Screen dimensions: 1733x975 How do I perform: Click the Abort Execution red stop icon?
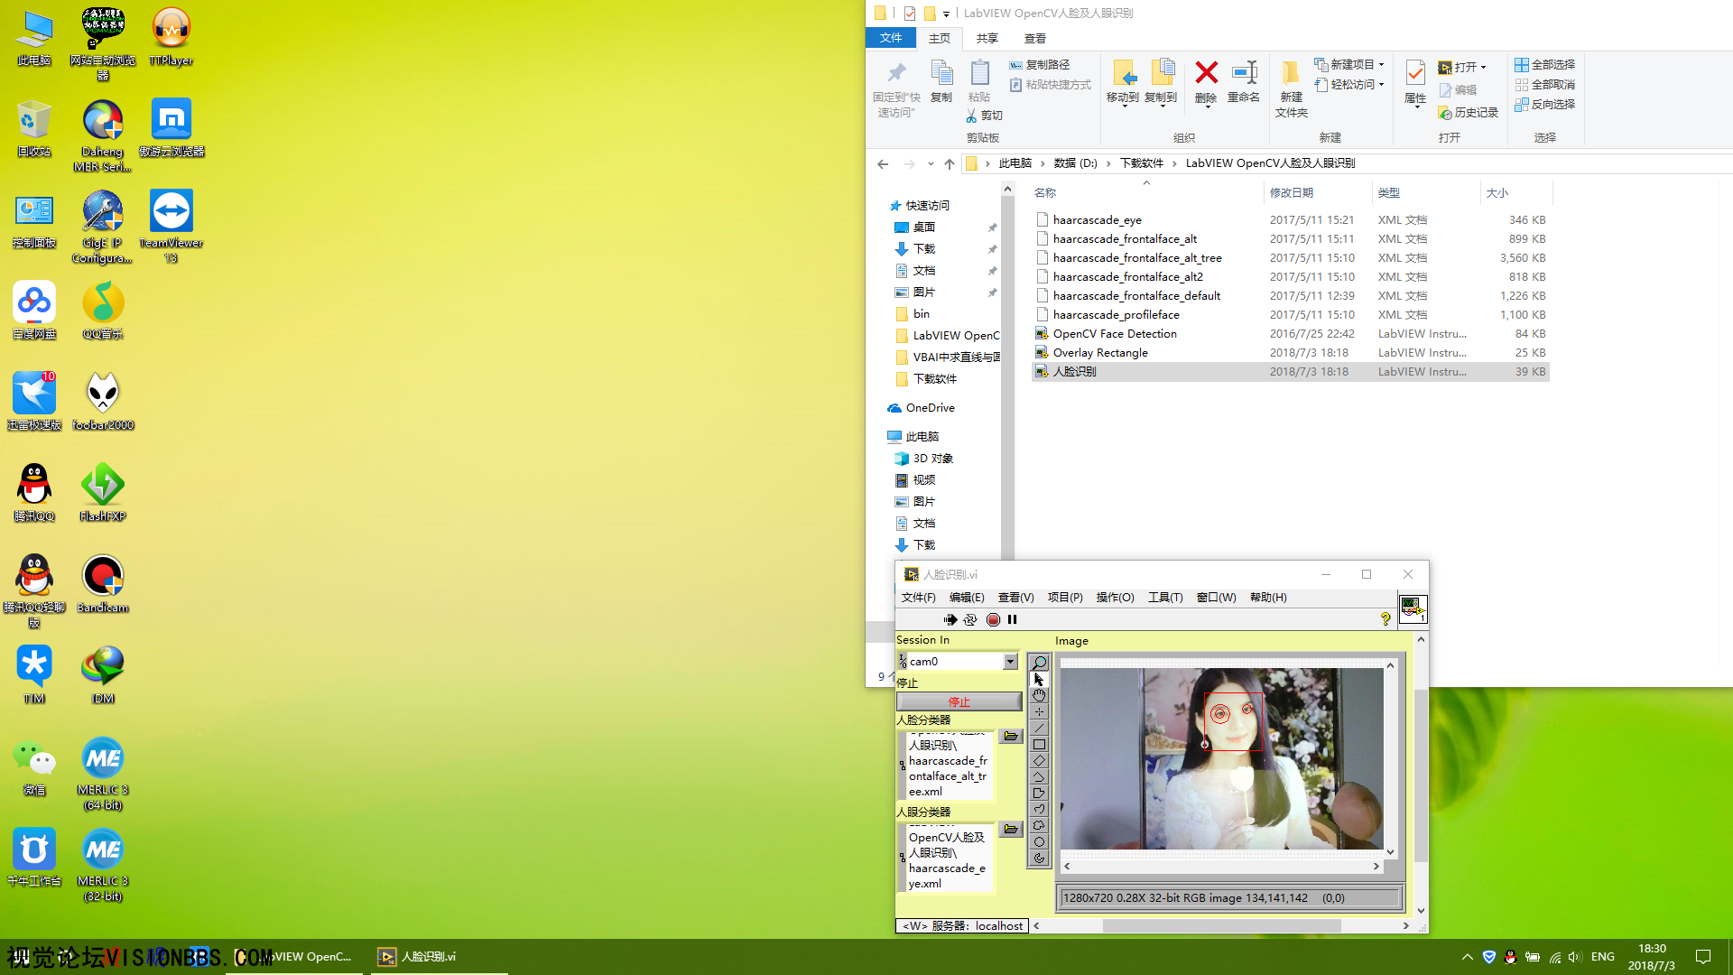click(993, 619)
